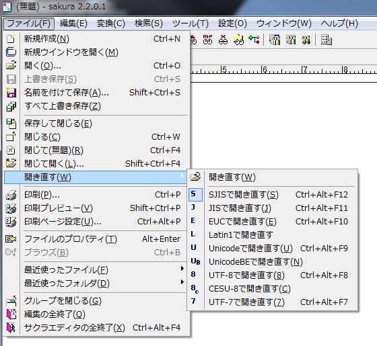Click the 8c icon for CESU-8
Viewport: 377px width, 346px height.
195,289
